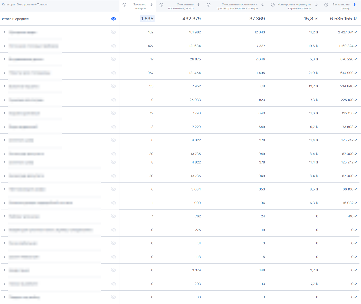Click help icon for "Уникальные посетители с просмотром карточки"
This screenshot has width=361, height=304.
(208, 5)
